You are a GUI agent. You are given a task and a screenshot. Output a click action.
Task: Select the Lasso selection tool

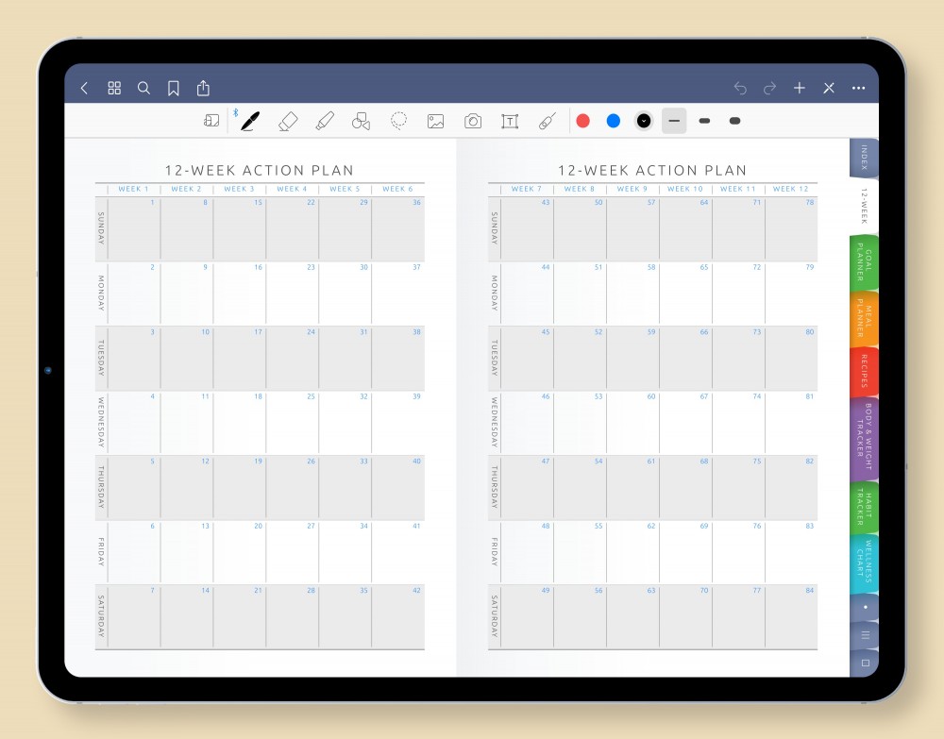tap(398, 121)
